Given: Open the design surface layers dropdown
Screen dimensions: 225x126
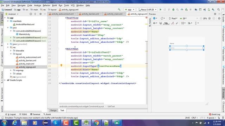Looking at the screenshot, I should [155, 19].
